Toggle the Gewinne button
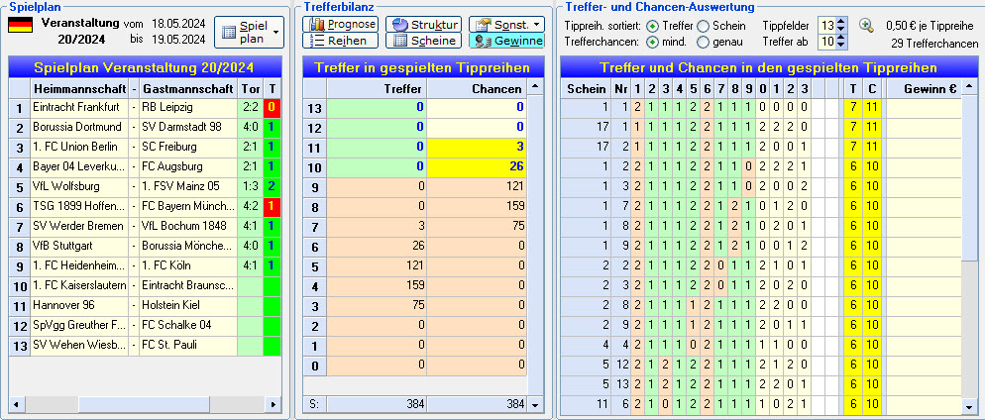The width and height of the screenshot is (985, 420). pyautogui.click(x=507, y=41)
